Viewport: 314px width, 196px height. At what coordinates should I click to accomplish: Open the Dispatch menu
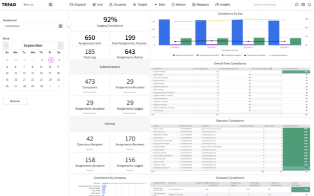pos(78,5)
